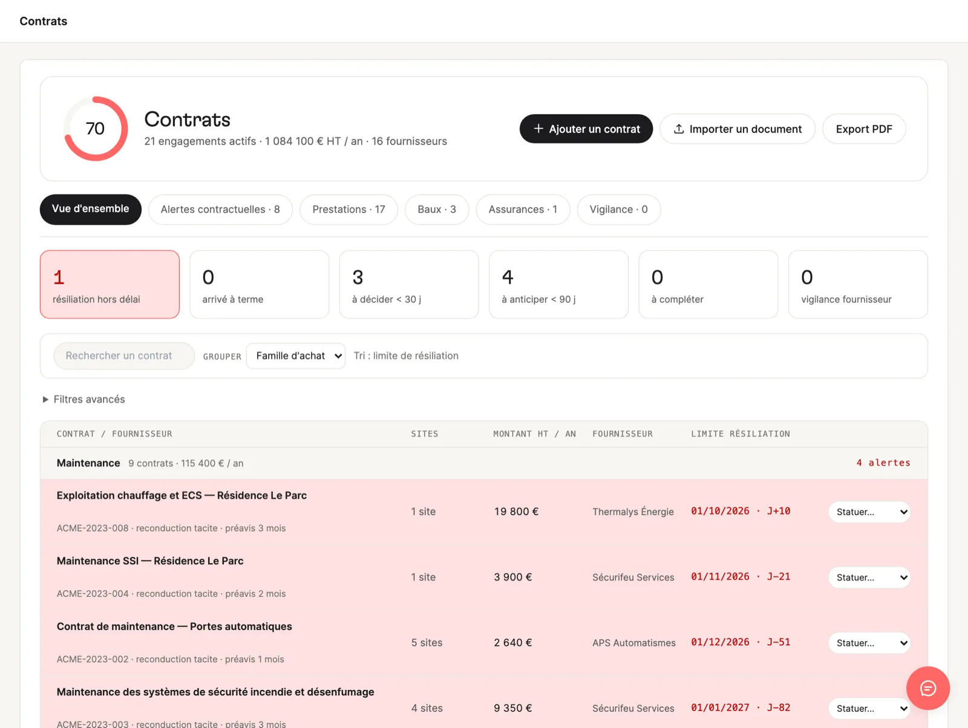
Task: Filter by résiliation hors délai card
Action: click(x=110, y=284)
